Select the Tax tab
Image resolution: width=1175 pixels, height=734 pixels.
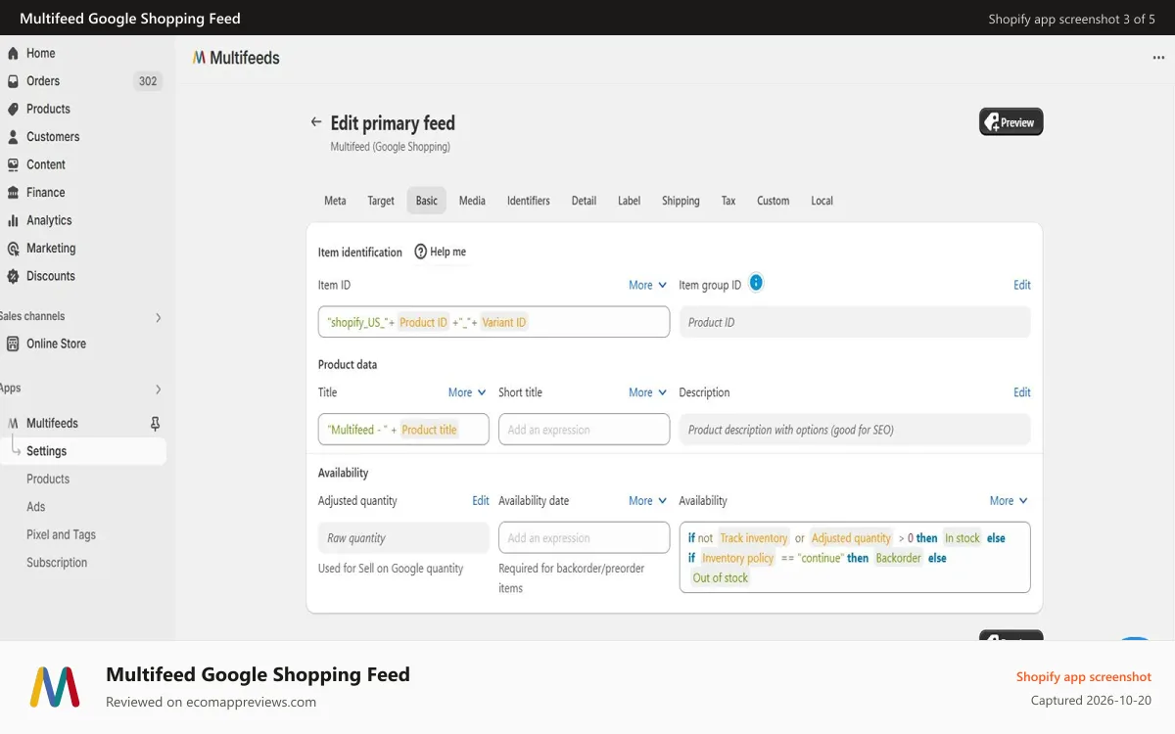pos(728,201)
